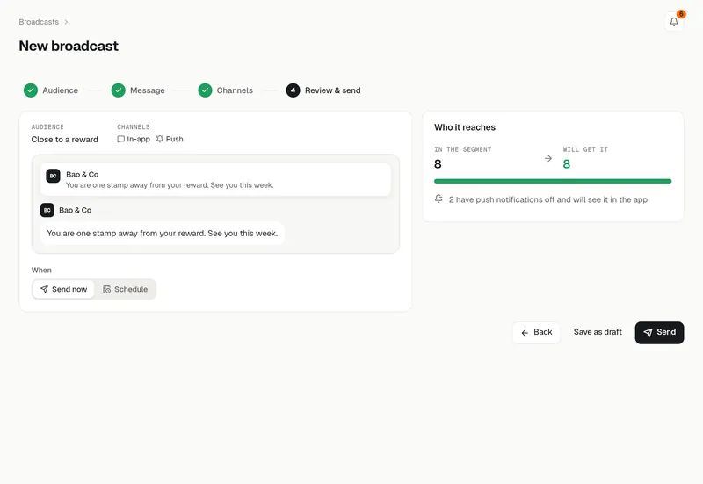Click the In-app chat bubble icon

tap(120, 139)
